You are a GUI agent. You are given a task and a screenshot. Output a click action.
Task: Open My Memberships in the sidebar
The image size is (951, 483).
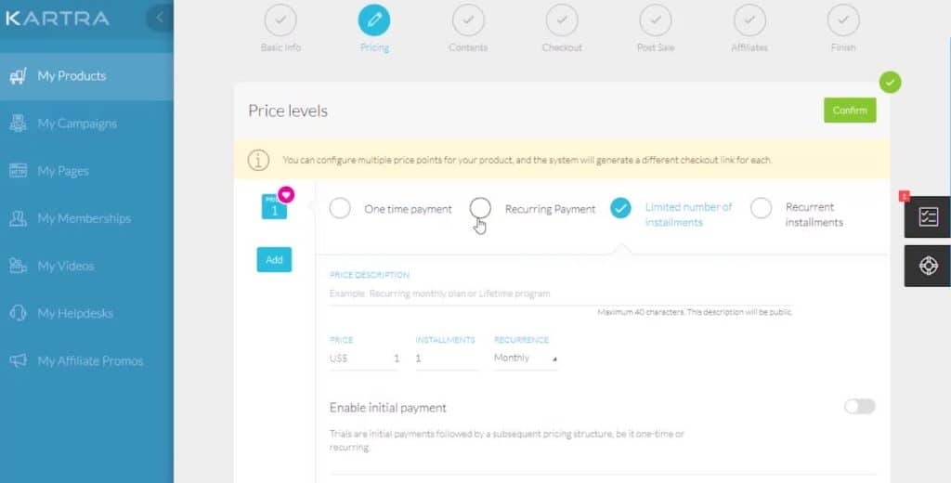click(x=86, y=218)
